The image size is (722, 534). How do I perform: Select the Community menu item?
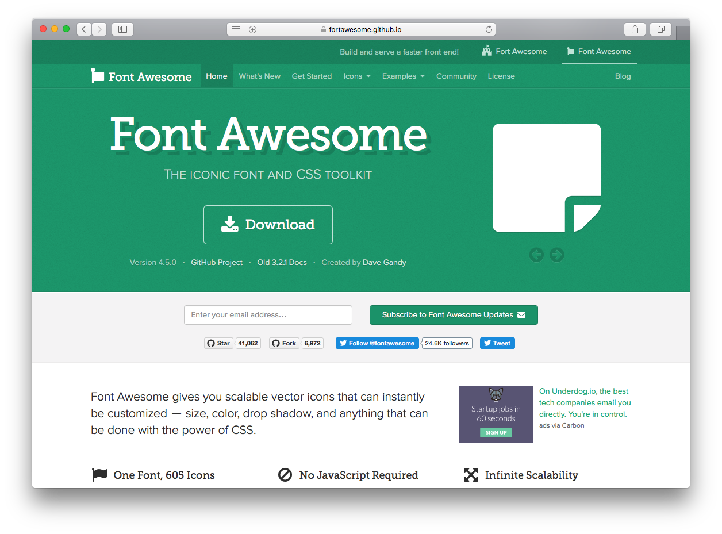point(456,75)
